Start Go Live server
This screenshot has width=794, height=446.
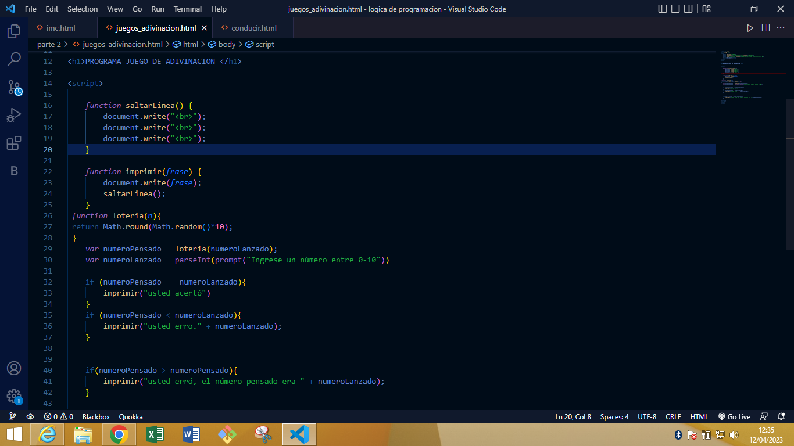pyautogui.click(x=734, y=417)
